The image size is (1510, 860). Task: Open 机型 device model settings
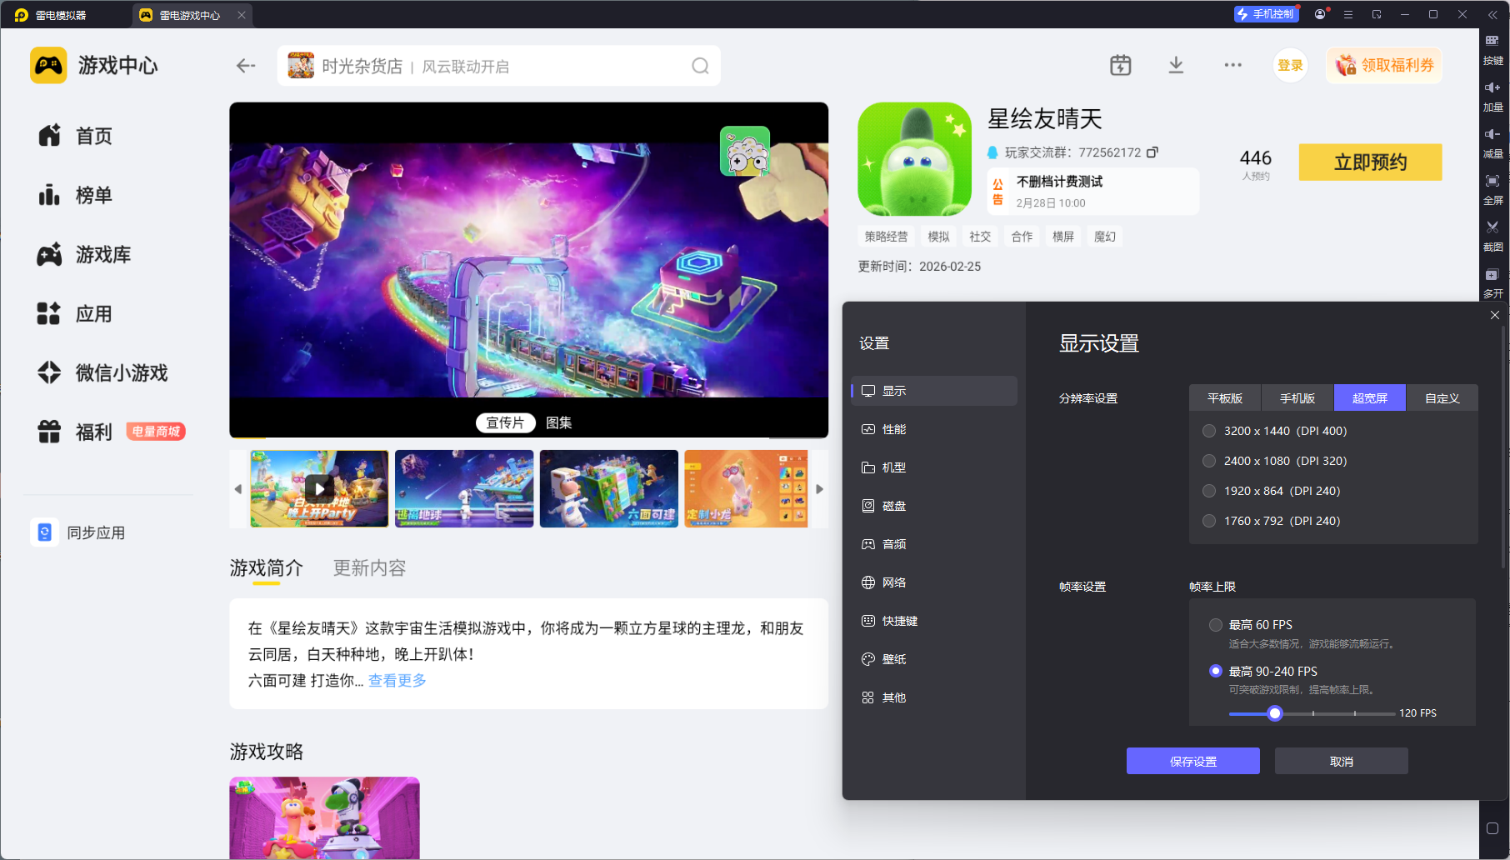pos(933,467)
